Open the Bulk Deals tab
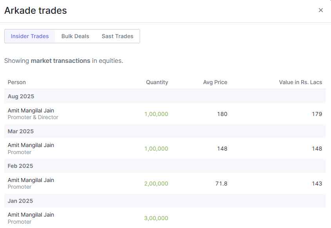Screen dimensions: 331x228 click(75, 36)
